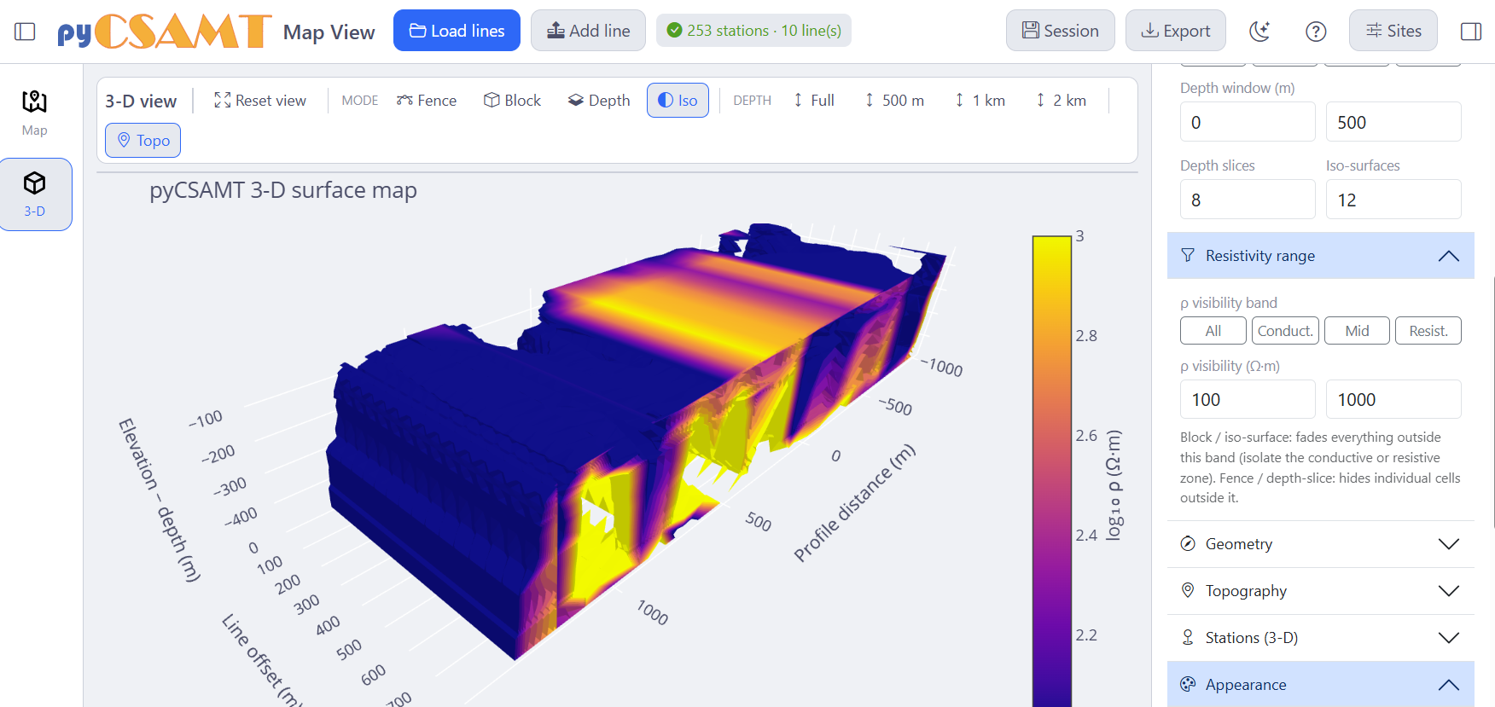Click the Add line button
The height and width of the screenshot is (707, 1495).
[x=588, y=31]
